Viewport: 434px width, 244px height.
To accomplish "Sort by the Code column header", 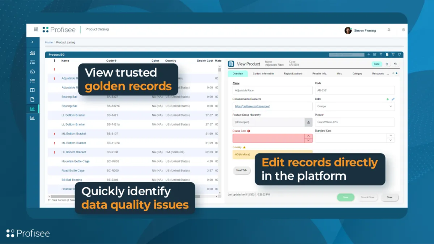I will [x=111, y=61].
